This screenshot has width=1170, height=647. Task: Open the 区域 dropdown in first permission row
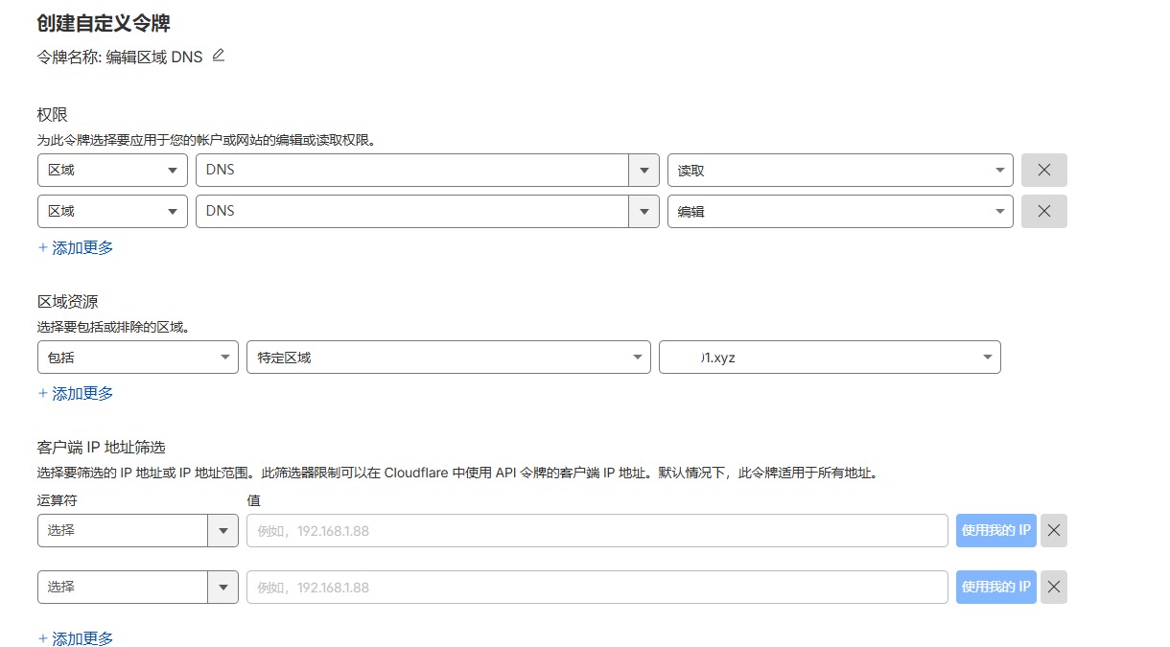(112, 171)
